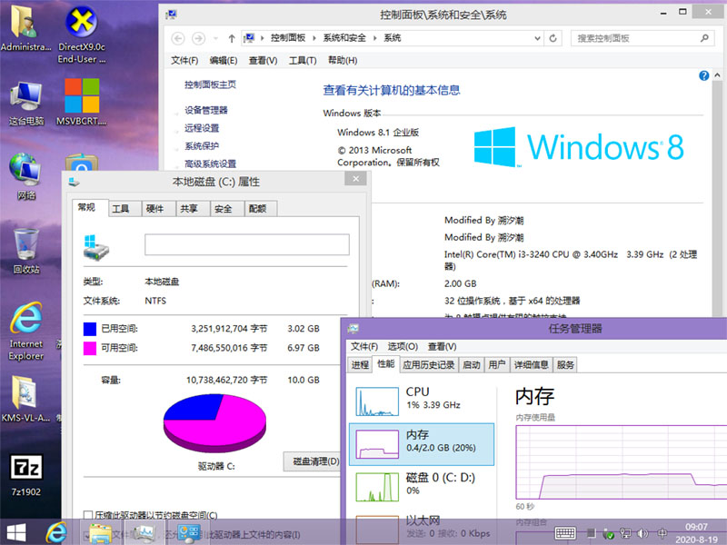Switch to the 启动 tab in Task Manager
727x545 pixels.
[x=471, y=365]
